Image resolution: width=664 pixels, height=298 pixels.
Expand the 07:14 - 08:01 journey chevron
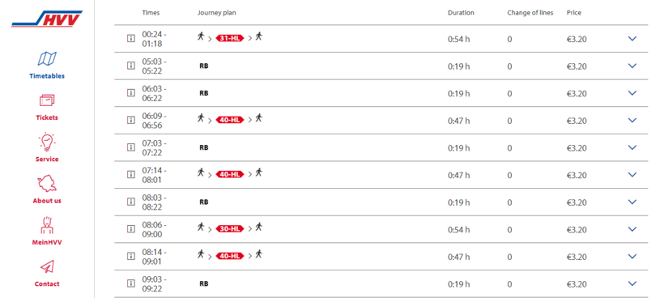[x=632, y=175]
